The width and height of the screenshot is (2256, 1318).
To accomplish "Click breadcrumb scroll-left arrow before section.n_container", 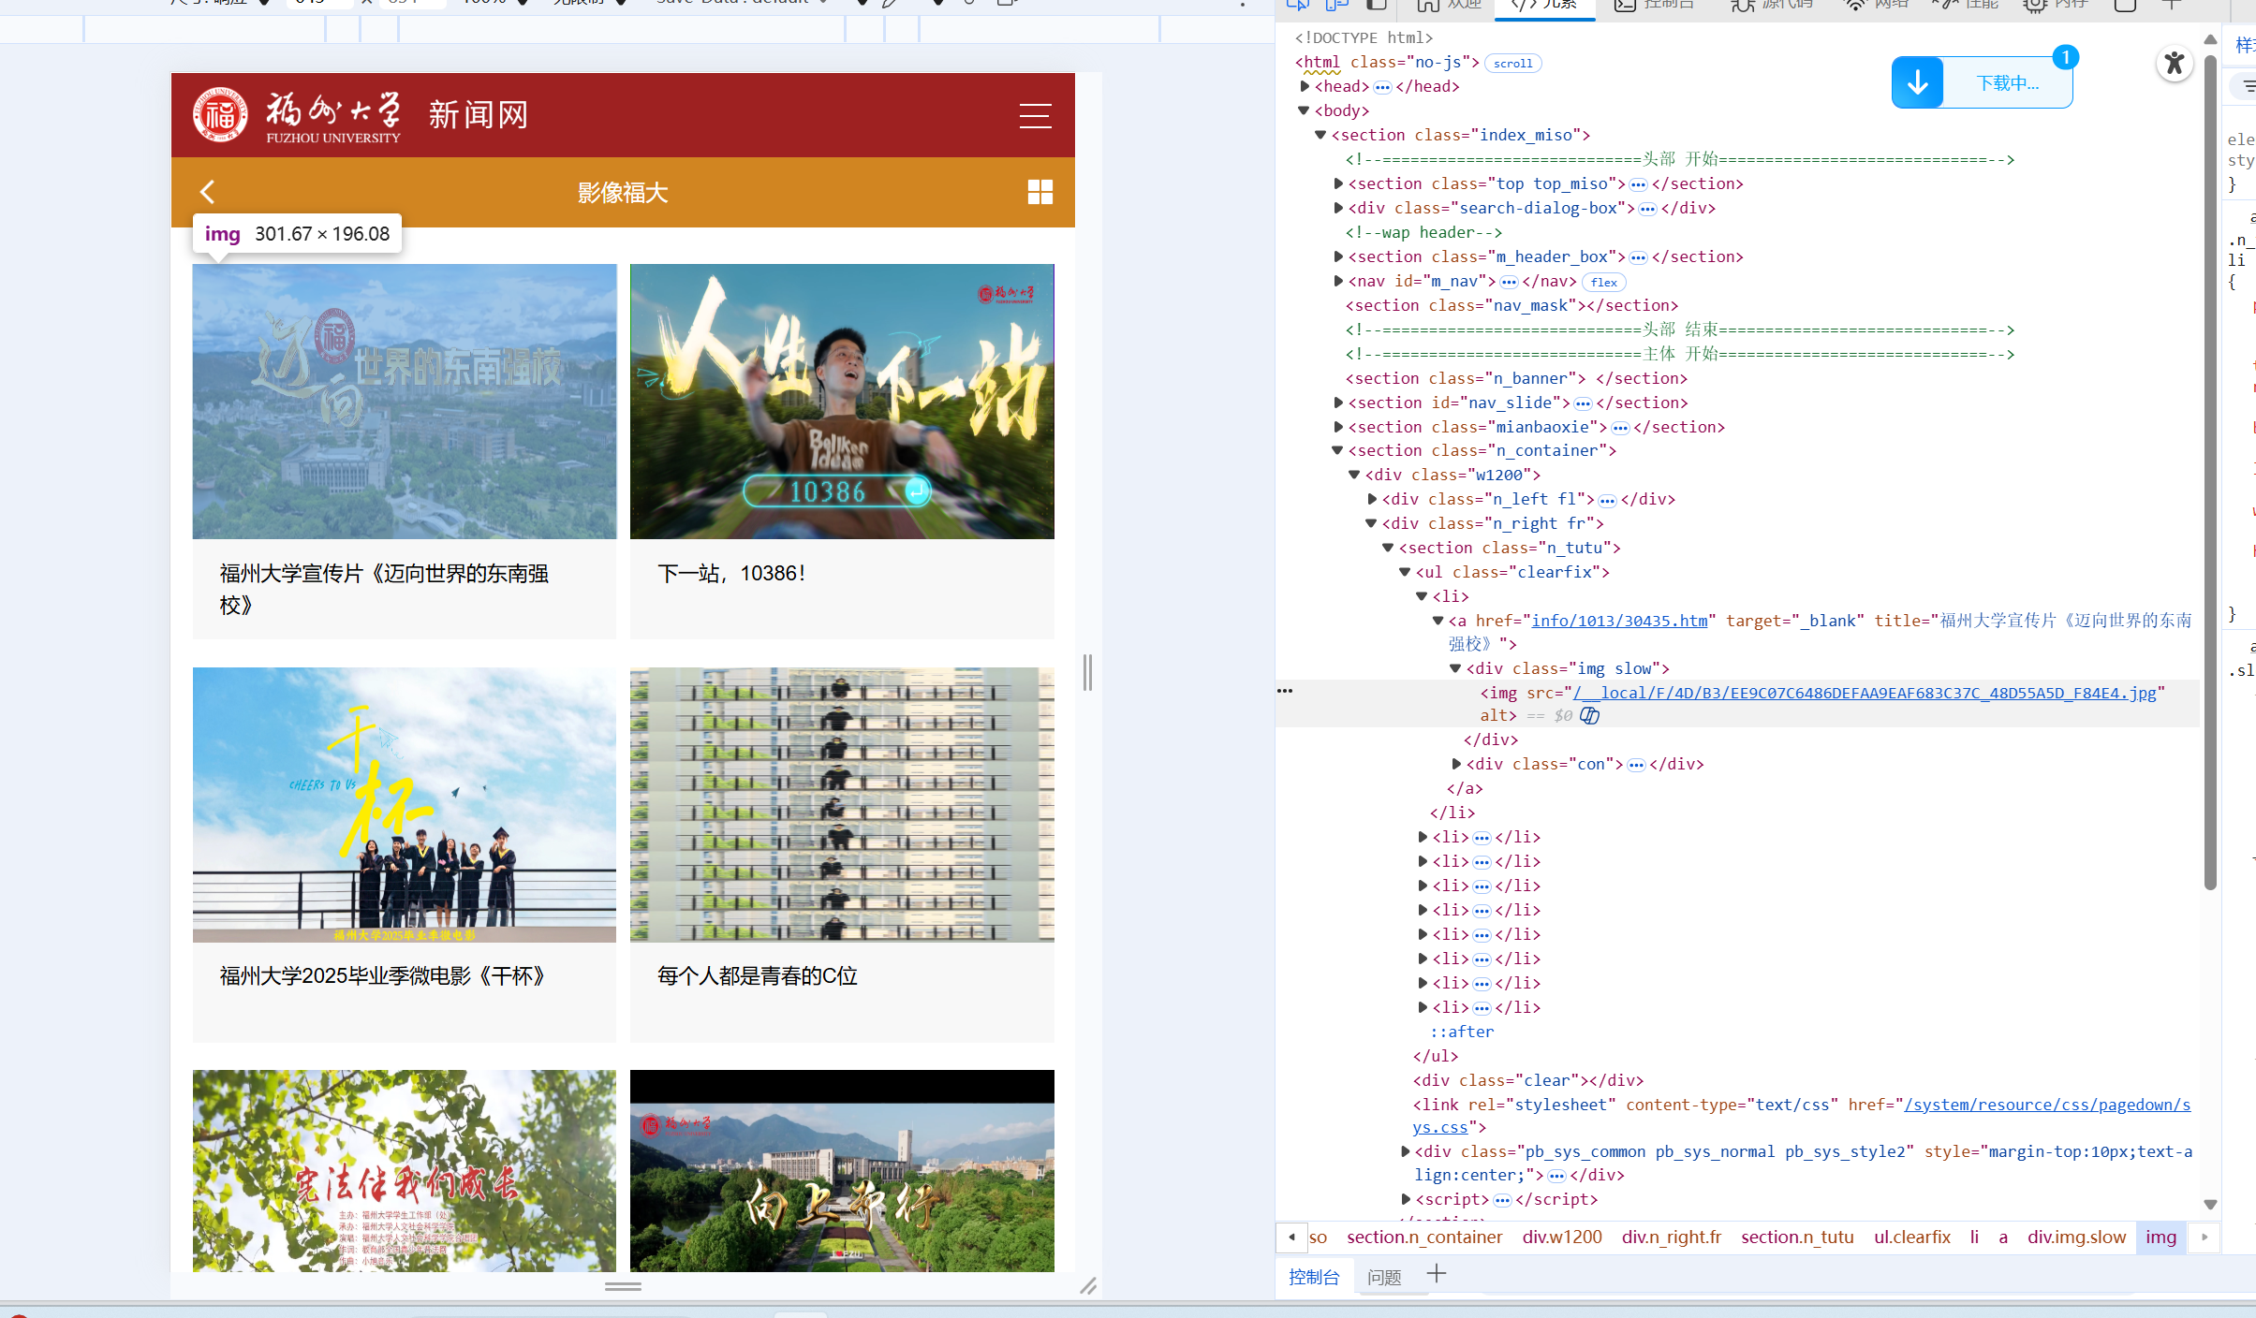I will click(x=1291, y=1237).
